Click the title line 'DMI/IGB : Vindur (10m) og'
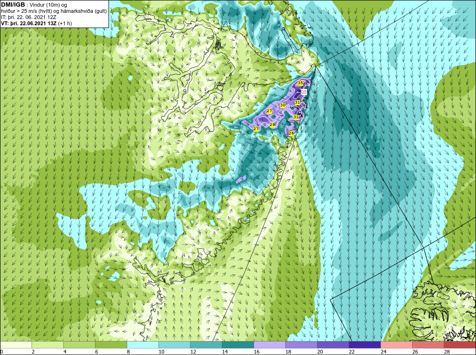Screen dimensions: 476x355 tap(34, 5)
